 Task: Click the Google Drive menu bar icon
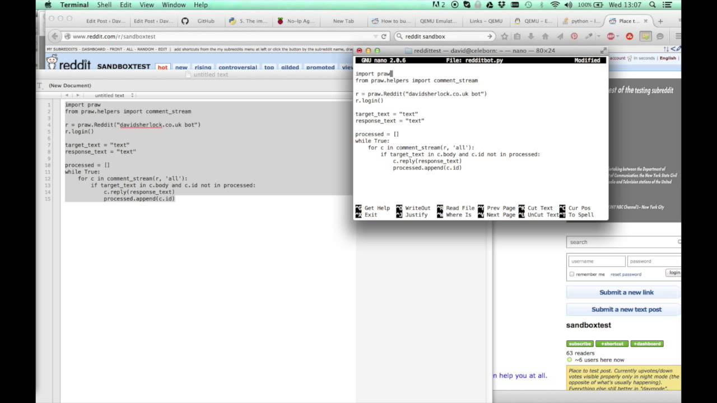pyautogui.click(x=491, y=4)
